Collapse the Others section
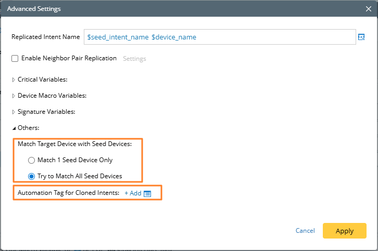The image size is (378, 251). [14, 128]
